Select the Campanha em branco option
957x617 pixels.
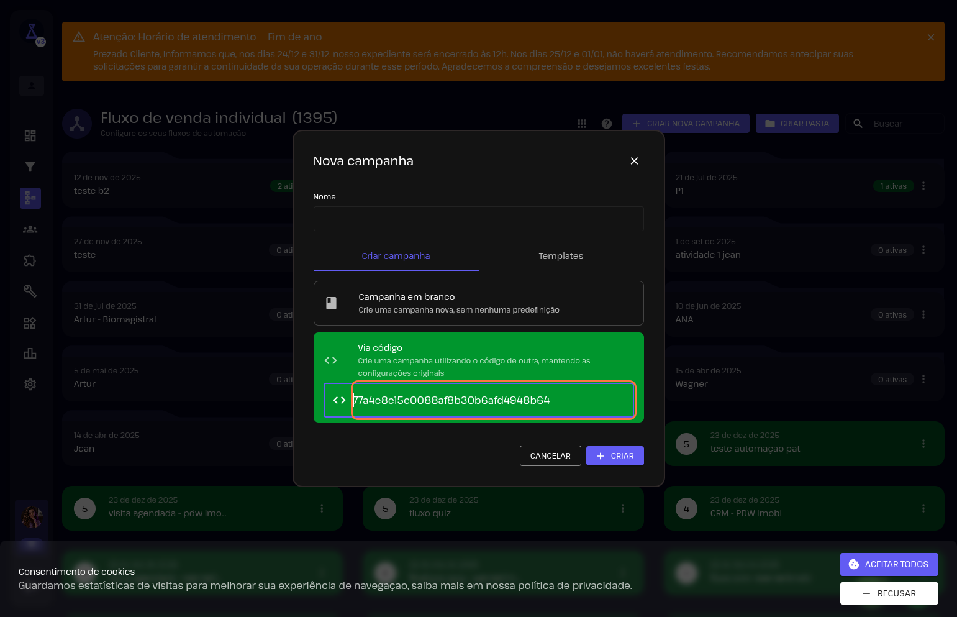(x=478, y=303)
